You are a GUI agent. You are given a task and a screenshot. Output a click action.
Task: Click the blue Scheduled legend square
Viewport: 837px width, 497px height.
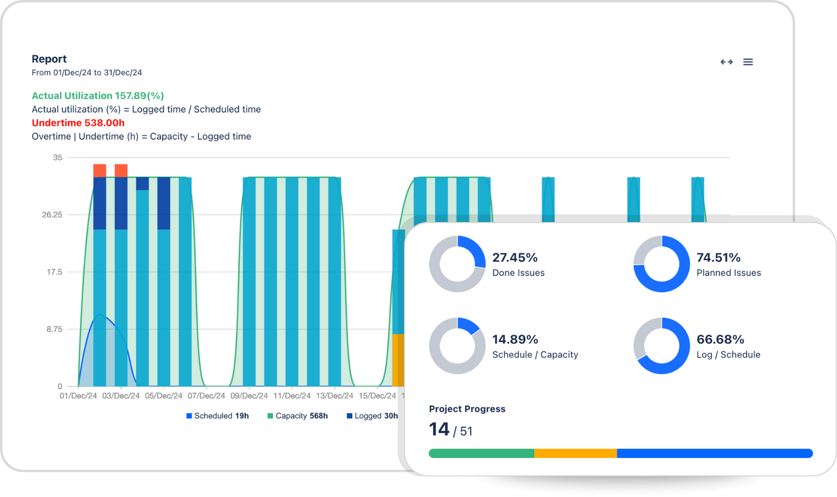tap(189, 416)
